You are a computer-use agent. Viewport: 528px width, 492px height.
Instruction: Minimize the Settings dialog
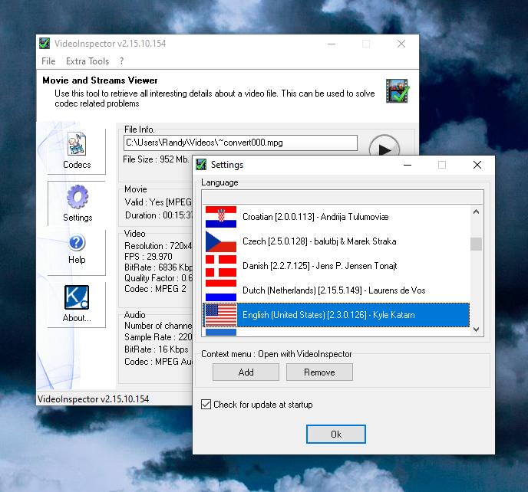[408, 165]
